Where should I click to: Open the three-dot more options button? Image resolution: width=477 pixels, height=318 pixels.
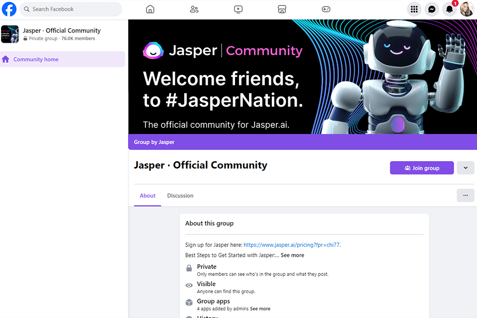click(x=466, y=195)
